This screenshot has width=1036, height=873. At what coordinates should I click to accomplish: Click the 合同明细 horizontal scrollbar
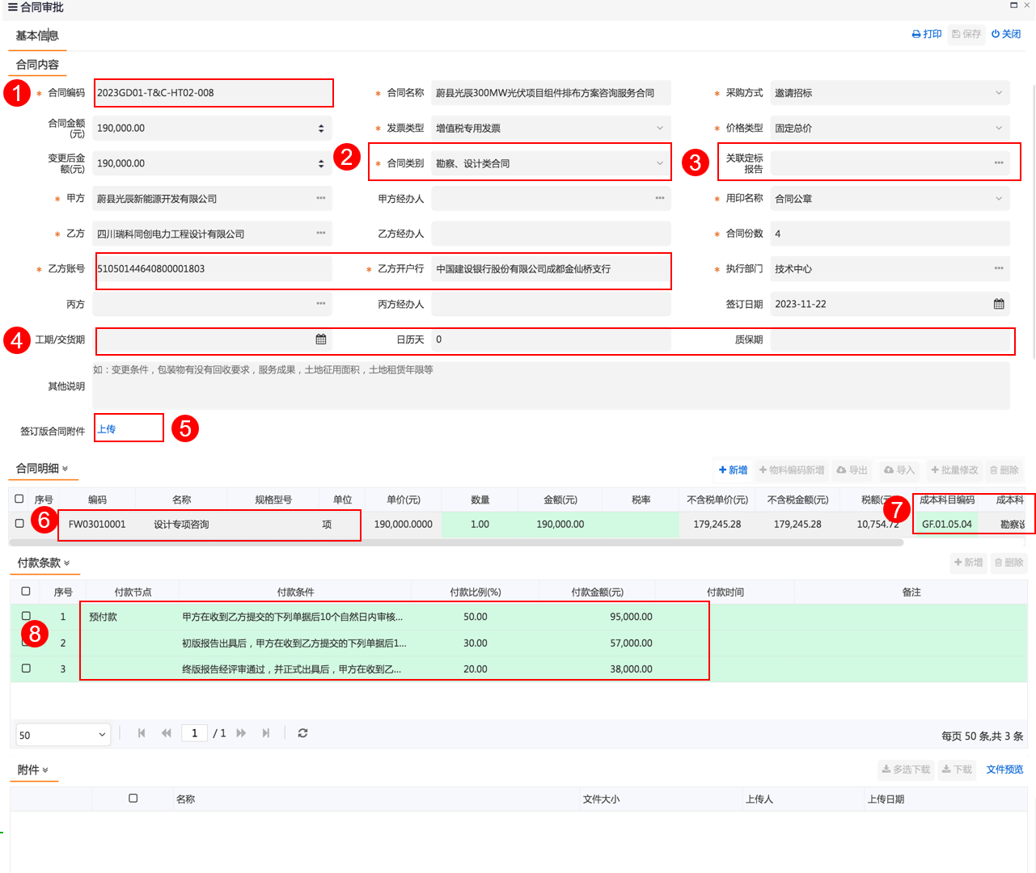click(x=457, y=542)
